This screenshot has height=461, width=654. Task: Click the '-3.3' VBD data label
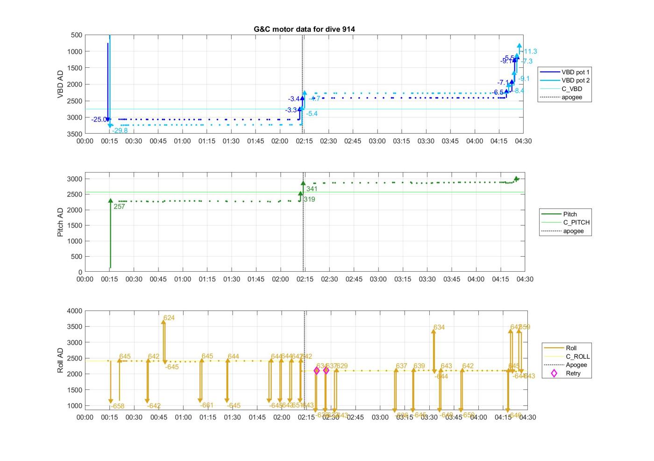[291, 110]
